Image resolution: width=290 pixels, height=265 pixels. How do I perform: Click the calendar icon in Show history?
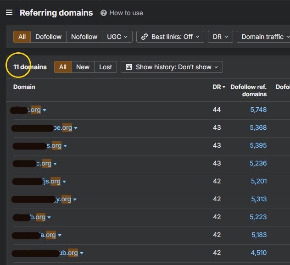click(x=129, y=67)
